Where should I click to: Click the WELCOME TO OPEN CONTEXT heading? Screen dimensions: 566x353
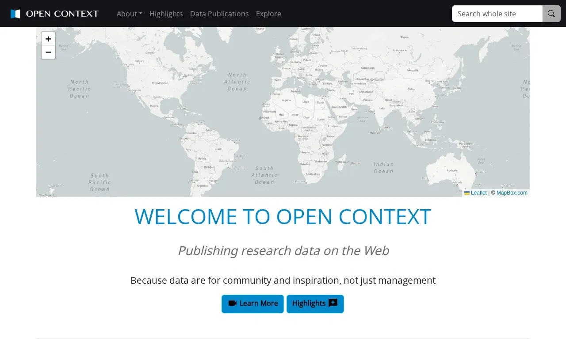[283, 217]
